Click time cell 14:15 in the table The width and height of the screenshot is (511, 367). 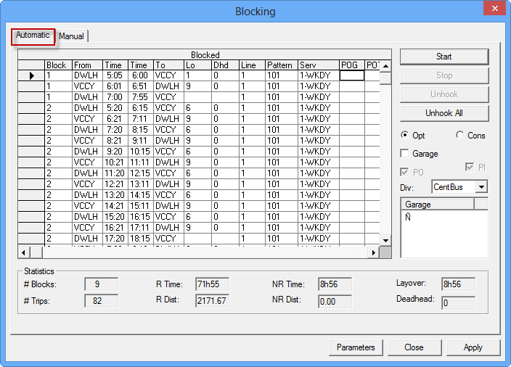141,195
